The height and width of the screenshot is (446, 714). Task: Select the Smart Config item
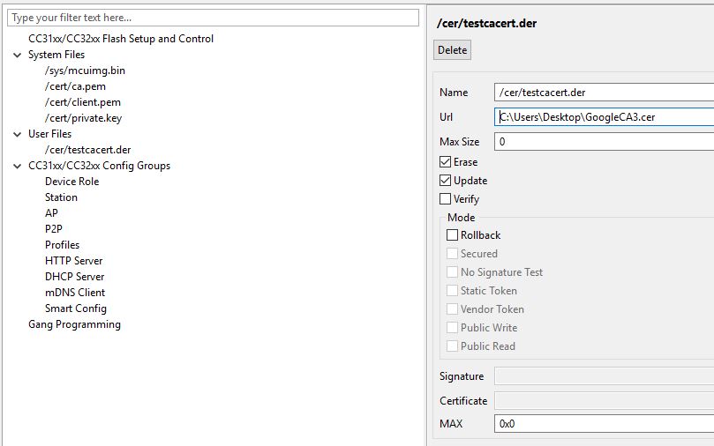(76, 308)
